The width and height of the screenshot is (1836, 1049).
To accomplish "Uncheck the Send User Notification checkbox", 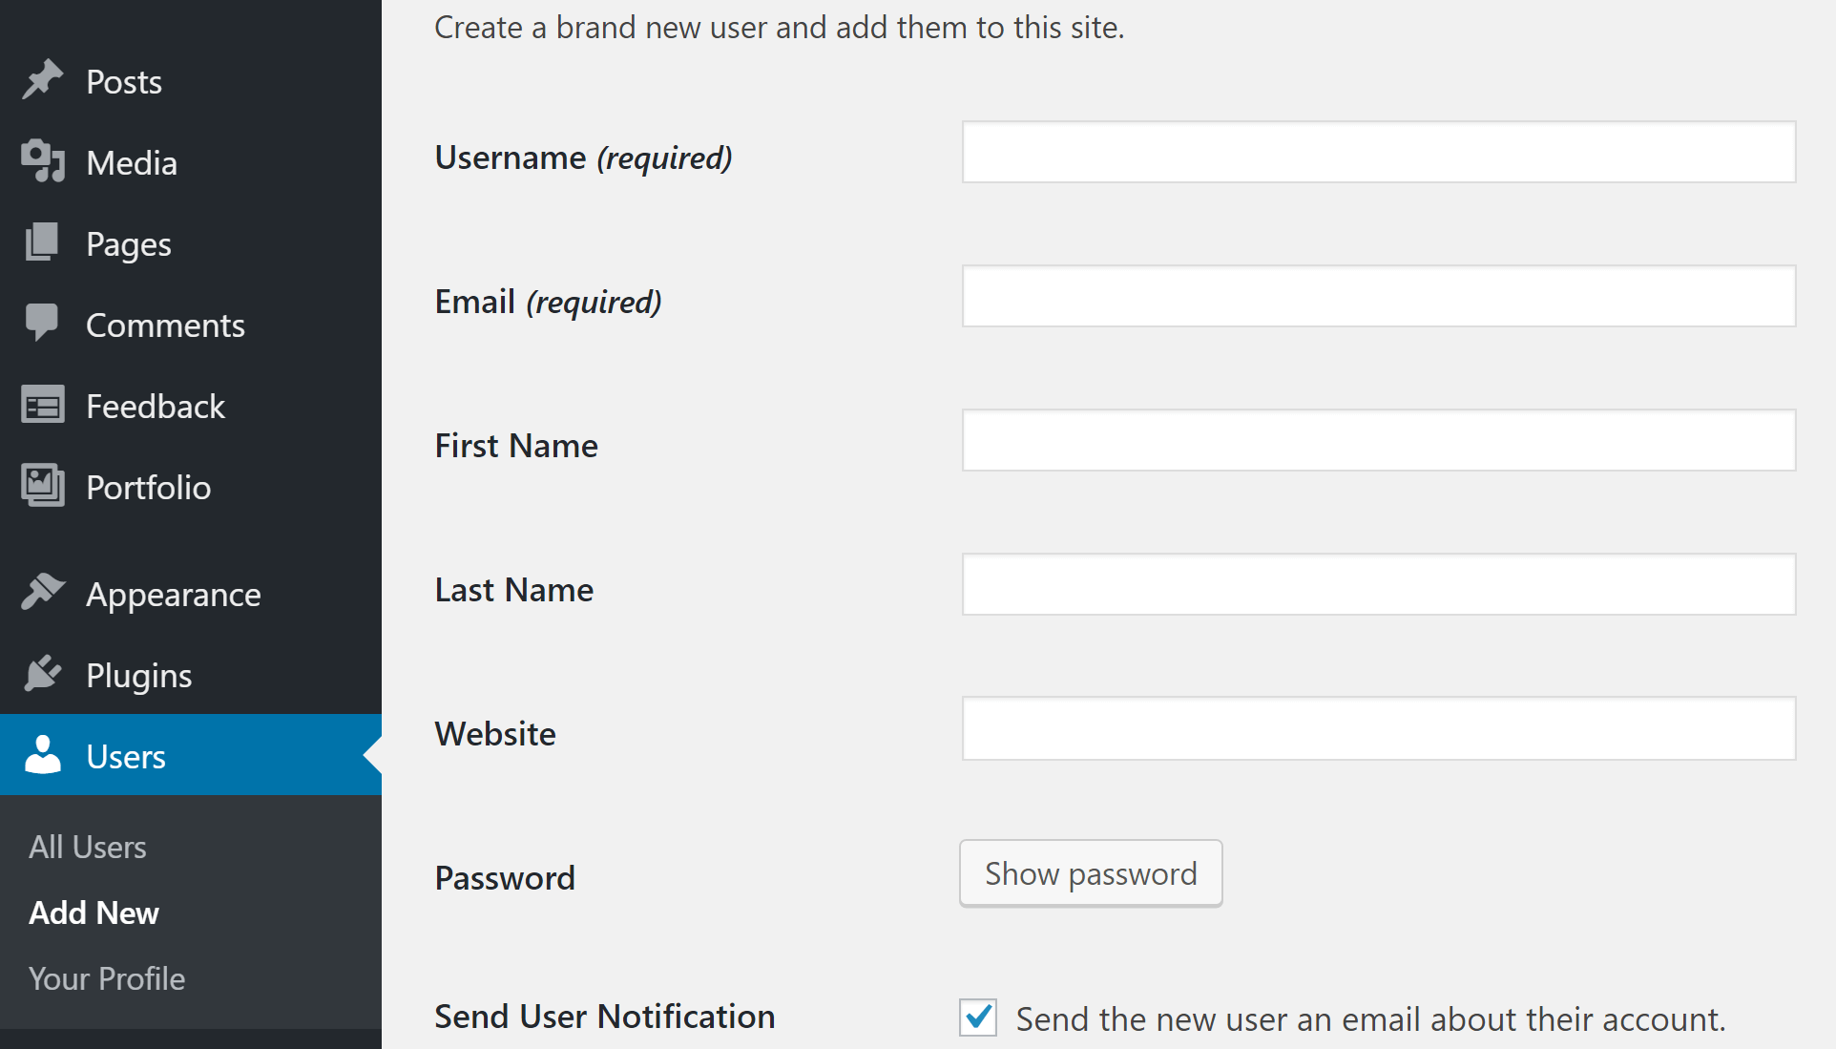I will point(976,1018).
